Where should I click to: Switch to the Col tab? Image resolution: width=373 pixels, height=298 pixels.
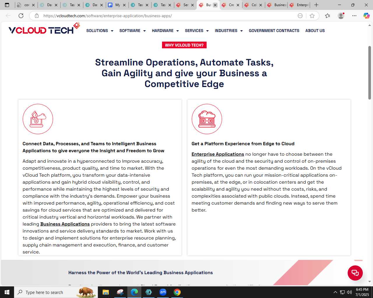tap(254, 5)
